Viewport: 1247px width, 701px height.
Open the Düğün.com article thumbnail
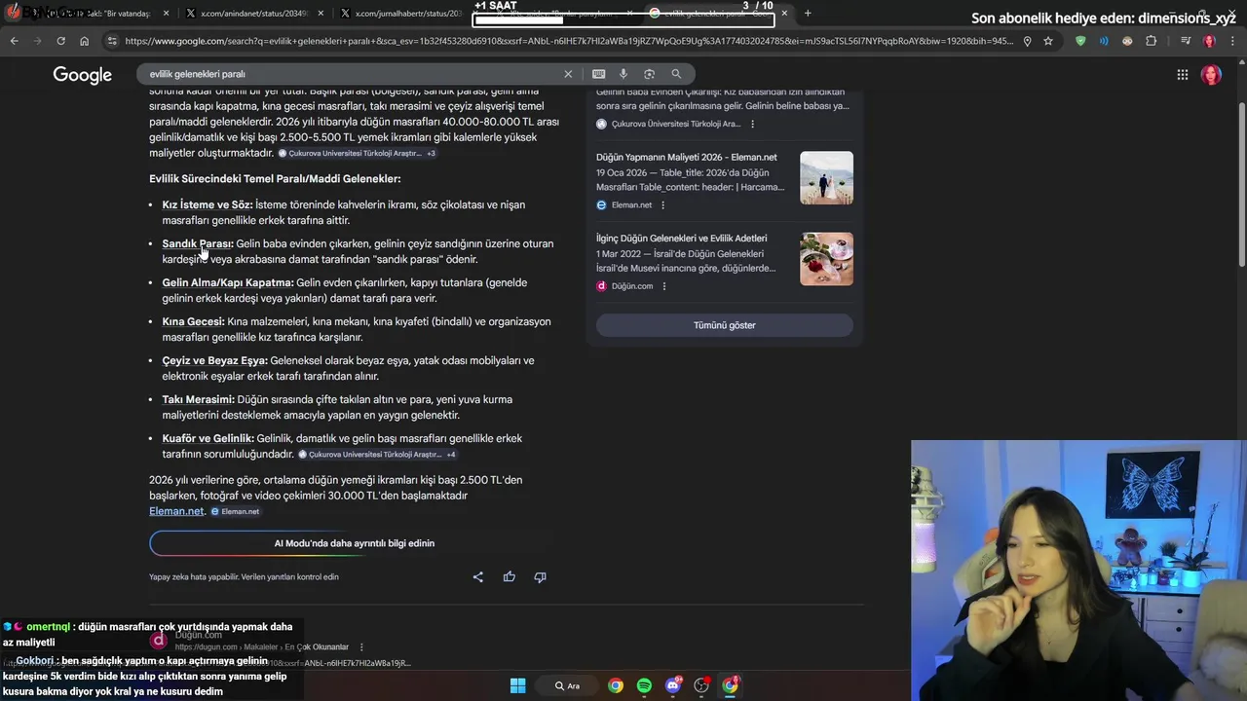(x=826, y=258)
